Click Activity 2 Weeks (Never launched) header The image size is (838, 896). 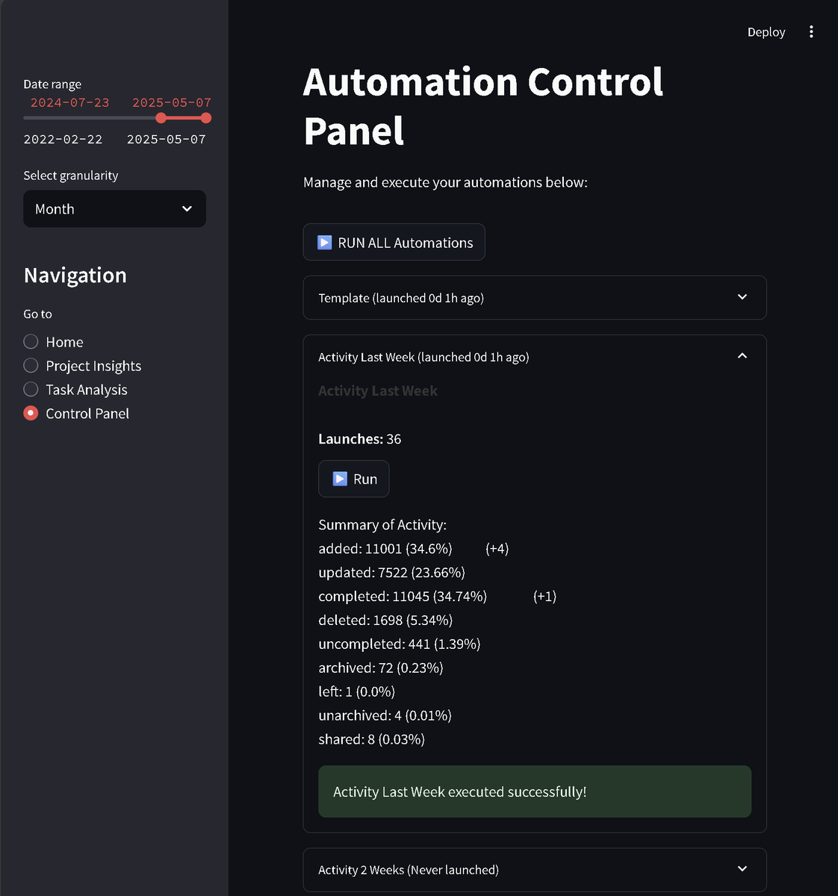535,870
